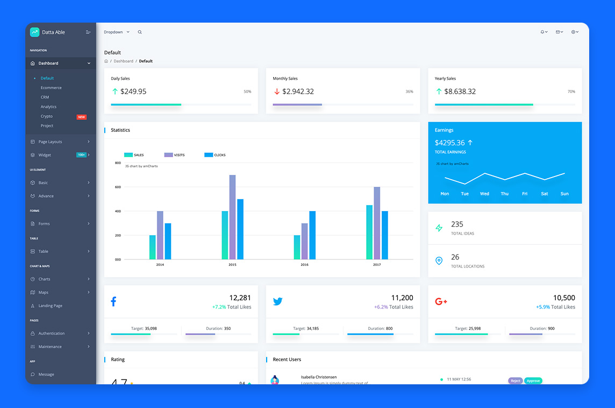This screenshot has width=615, height=408.
Task: Click the "11 MAY 12:56" timestamp
Action: pyautogui.click(x=459, y=379)
